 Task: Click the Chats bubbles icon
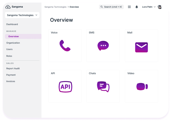tap(103, 87)
